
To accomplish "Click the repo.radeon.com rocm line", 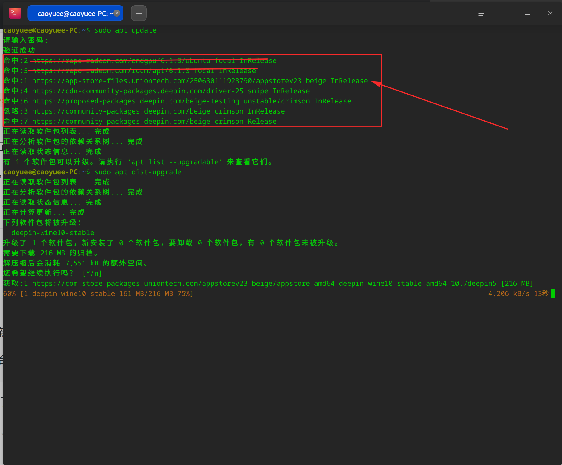I will (x=130, y=71).
